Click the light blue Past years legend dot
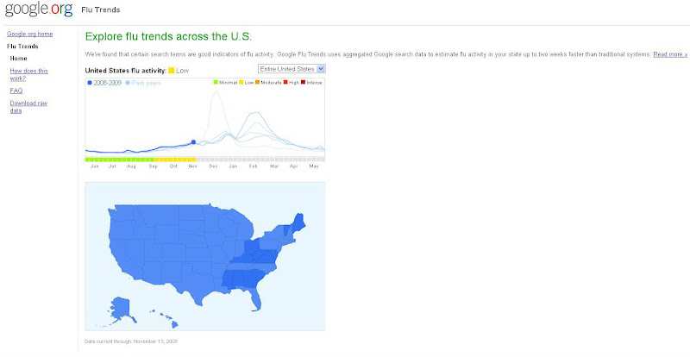 pyautogui.click(x=129, y=82)
